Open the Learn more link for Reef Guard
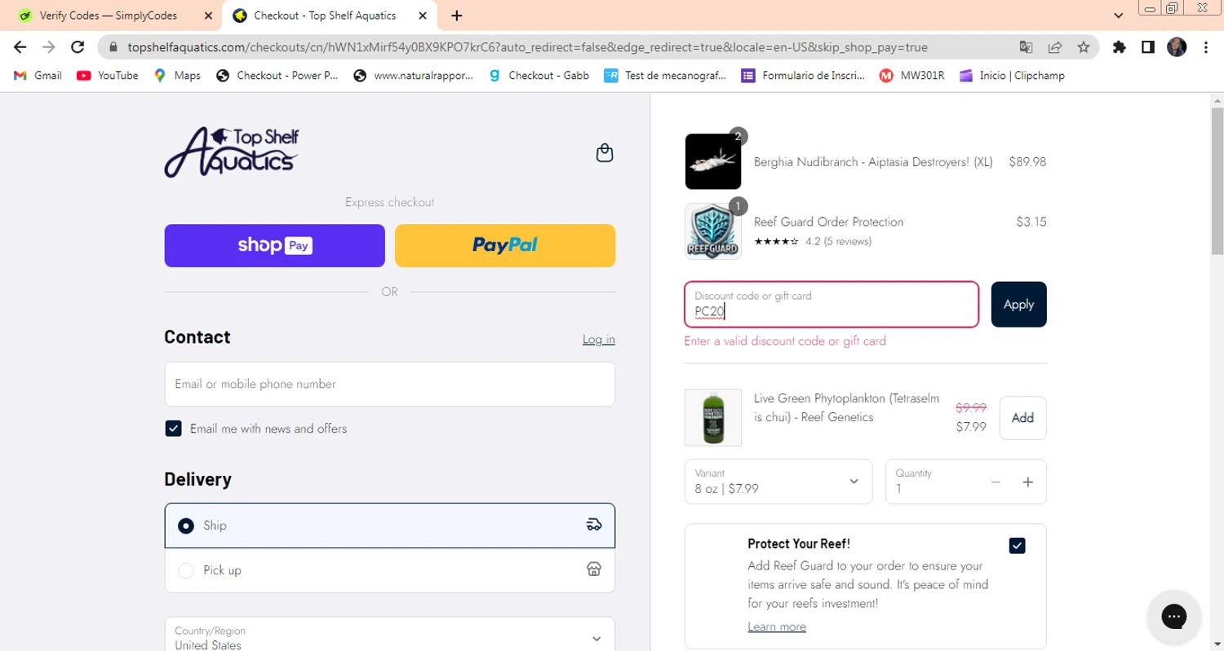Image resolution: width=1224 pixels, height=651 pixels. 777,627
